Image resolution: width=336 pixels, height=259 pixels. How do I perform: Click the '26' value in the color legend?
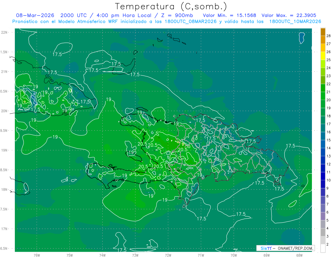(329, 52)
